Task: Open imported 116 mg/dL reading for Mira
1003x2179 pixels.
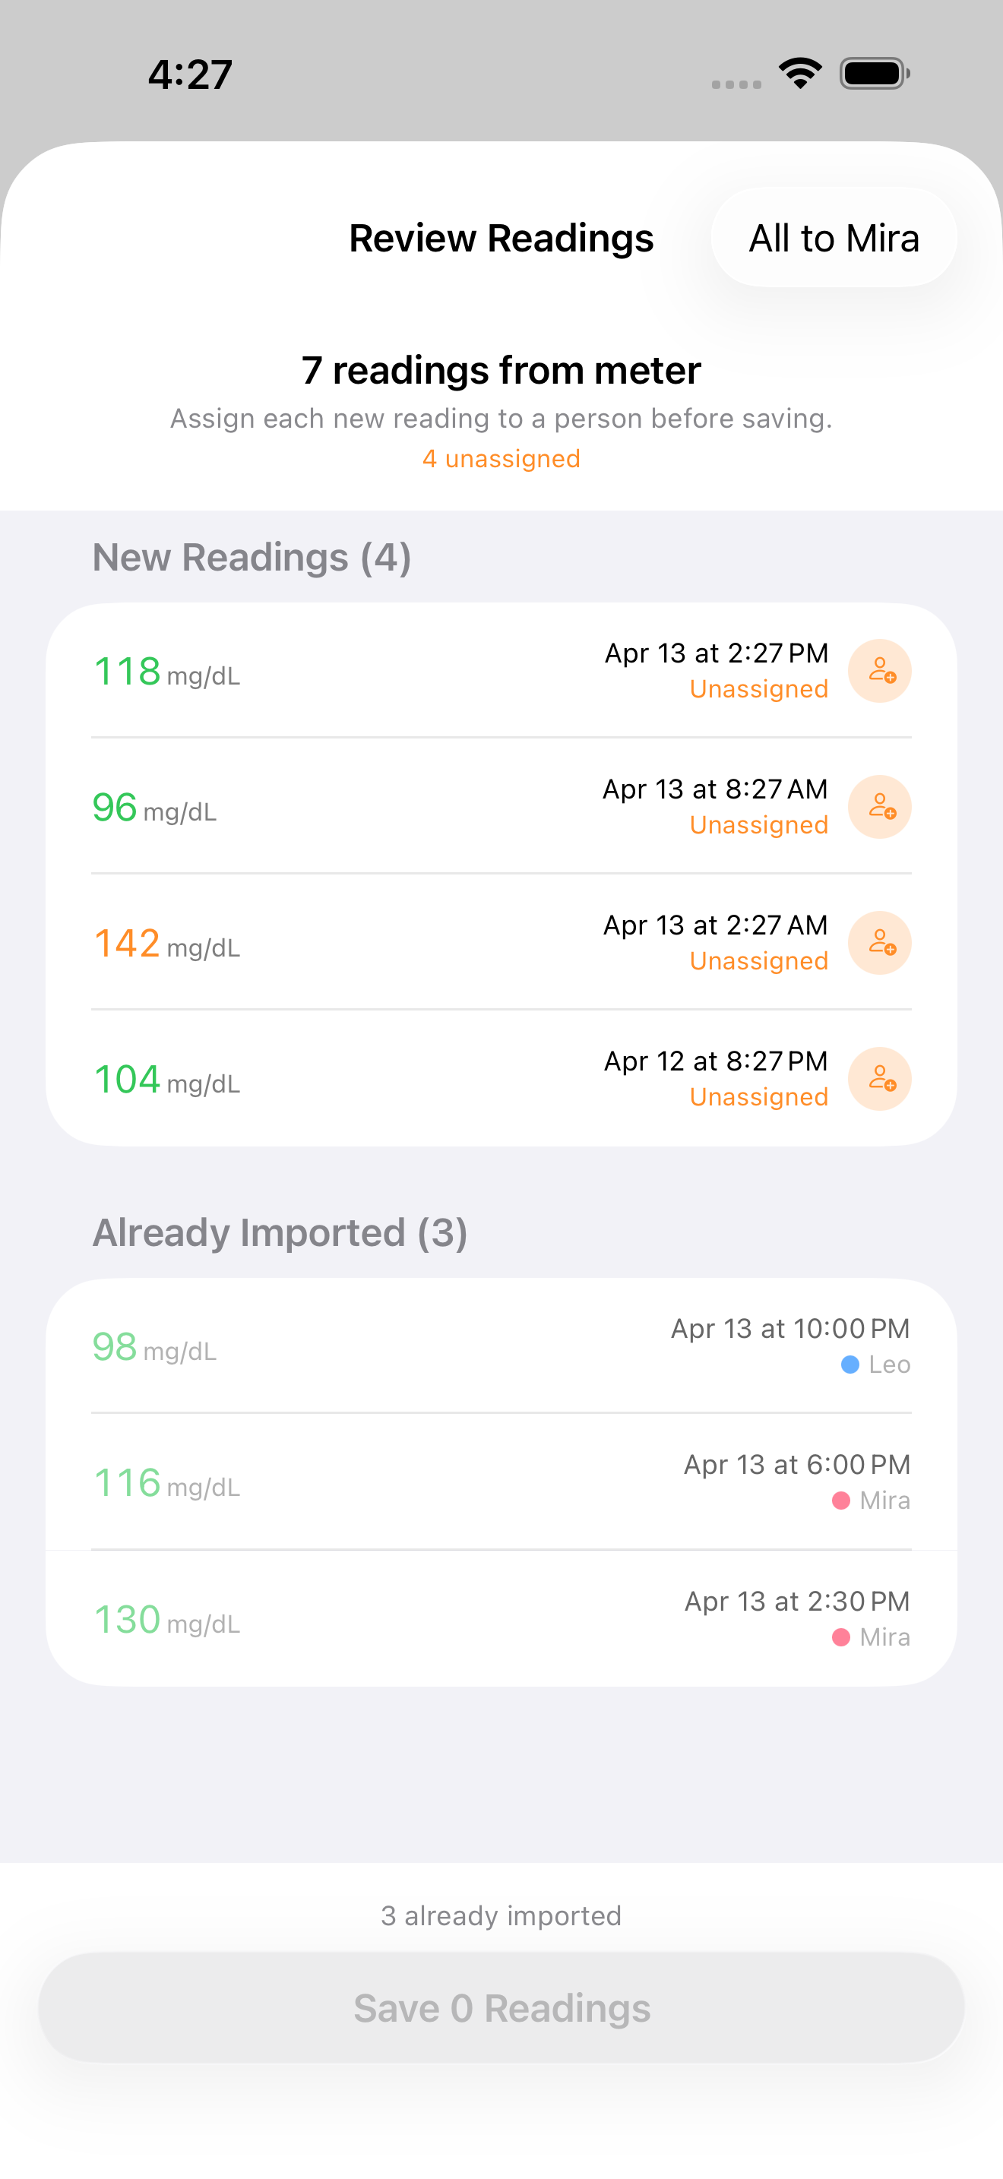Action: 501,1482
